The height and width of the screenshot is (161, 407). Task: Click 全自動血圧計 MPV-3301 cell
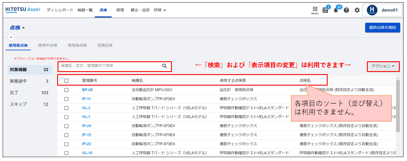[152, 90]
